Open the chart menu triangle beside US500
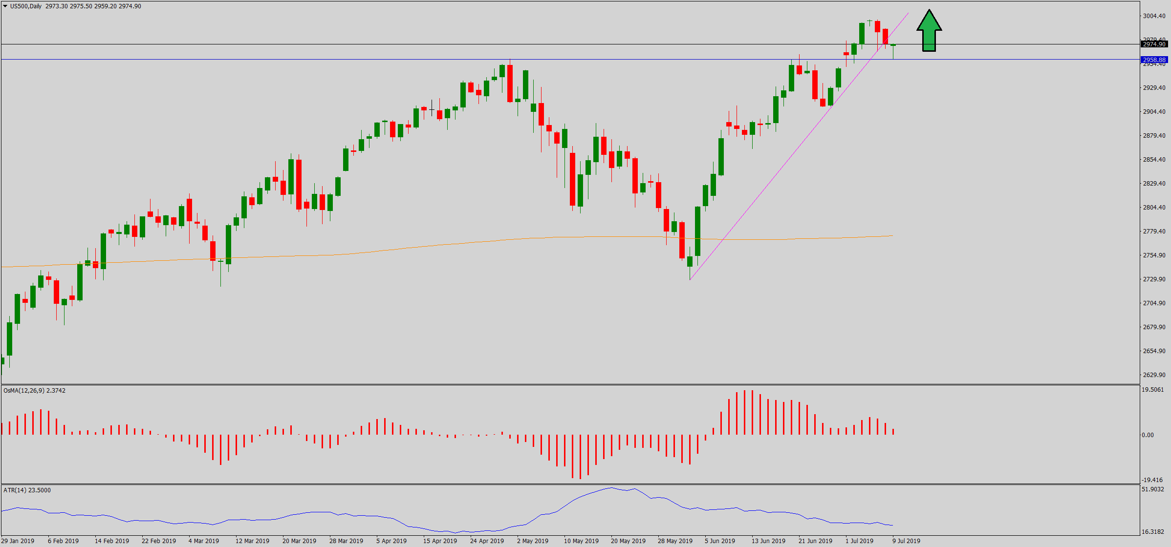Screen dimensions: 1171x547 click(5, 6)
